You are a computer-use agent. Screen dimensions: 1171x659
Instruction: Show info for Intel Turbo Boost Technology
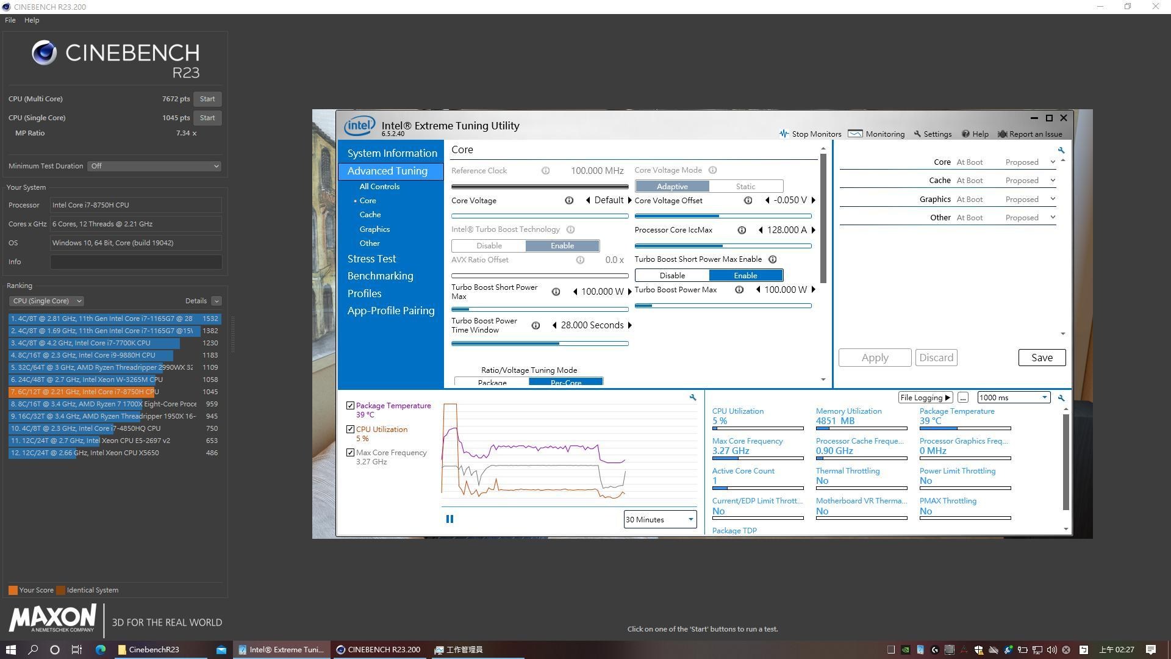(x=570, y=230)
